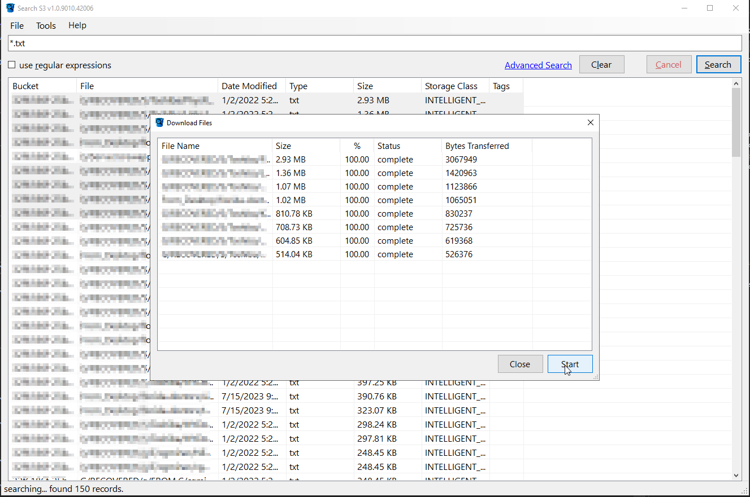
Task: Click the search query field containing *.txt
Action: click(375, 43)
